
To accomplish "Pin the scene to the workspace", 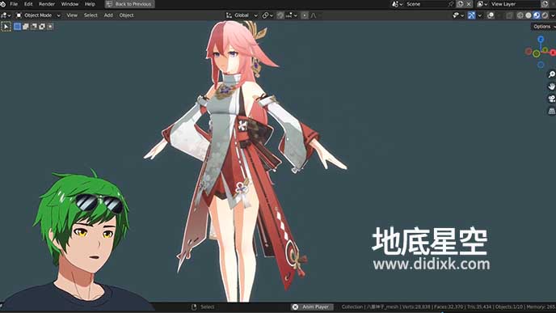I will pos(451,4).
